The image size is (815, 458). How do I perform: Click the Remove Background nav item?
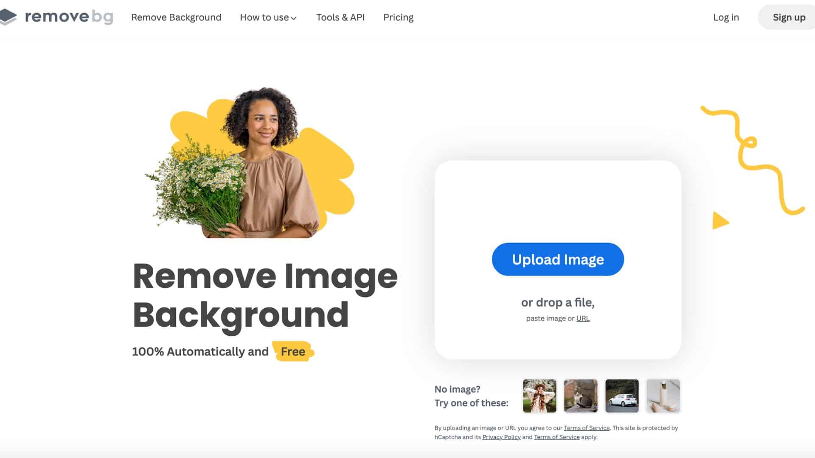point(176,17)
